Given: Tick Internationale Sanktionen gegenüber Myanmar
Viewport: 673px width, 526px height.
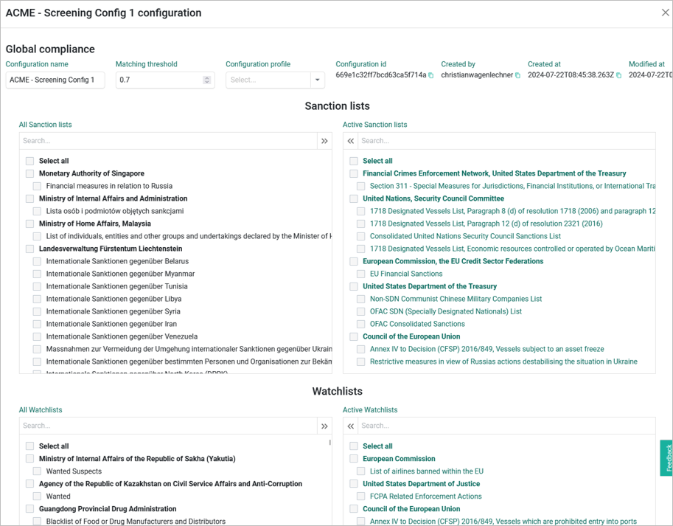Looking at the screenshot, I should click(37, 274).
